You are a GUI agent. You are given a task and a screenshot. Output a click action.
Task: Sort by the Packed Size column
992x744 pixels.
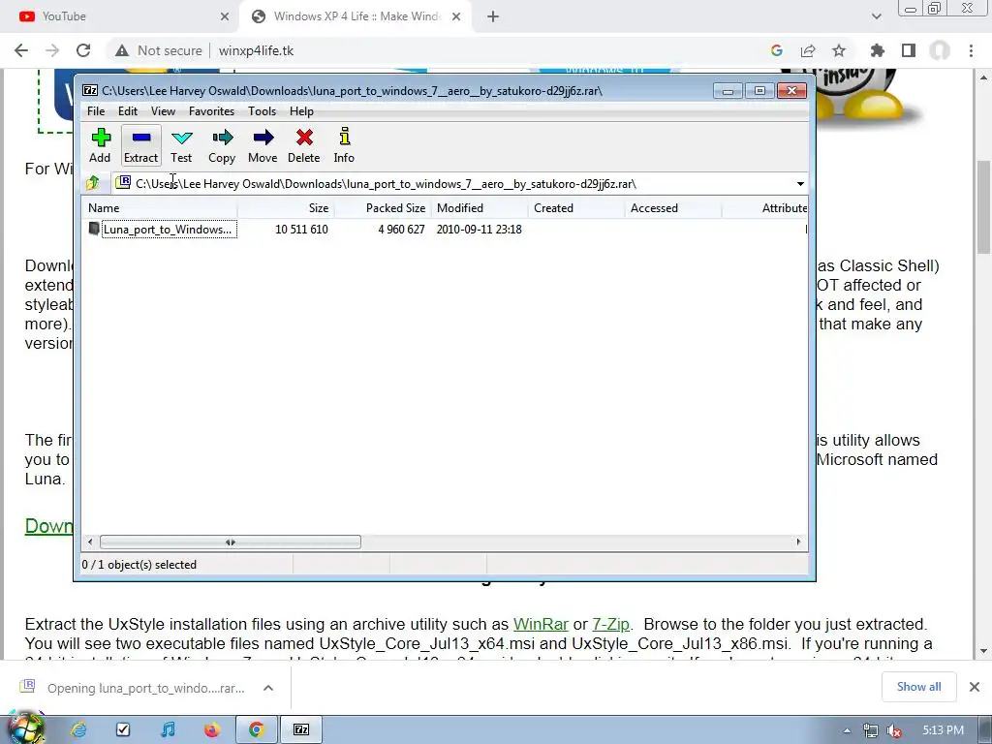click(382, 208)
